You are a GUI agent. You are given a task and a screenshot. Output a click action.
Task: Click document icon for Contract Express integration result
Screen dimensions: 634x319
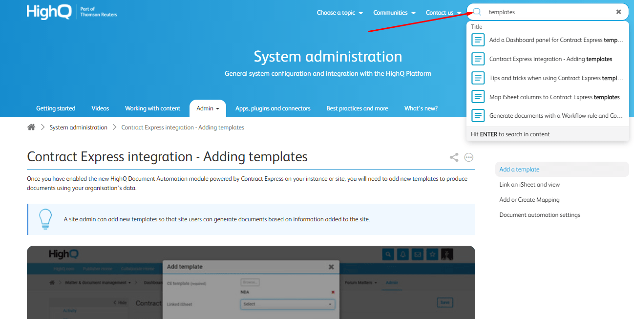pyautogui.click(x=478, y=59)
